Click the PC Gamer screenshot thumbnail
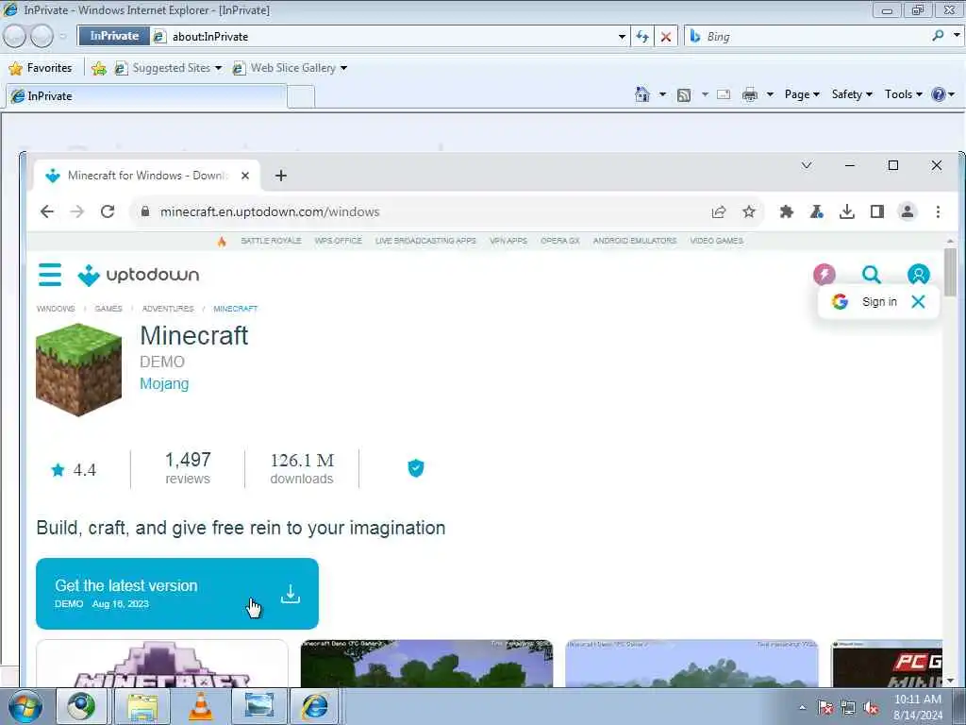 point(887,664)
